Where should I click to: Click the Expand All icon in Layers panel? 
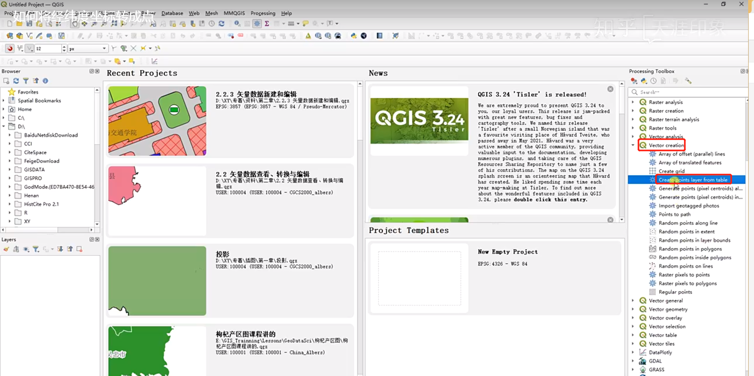(x=60, y=249)
